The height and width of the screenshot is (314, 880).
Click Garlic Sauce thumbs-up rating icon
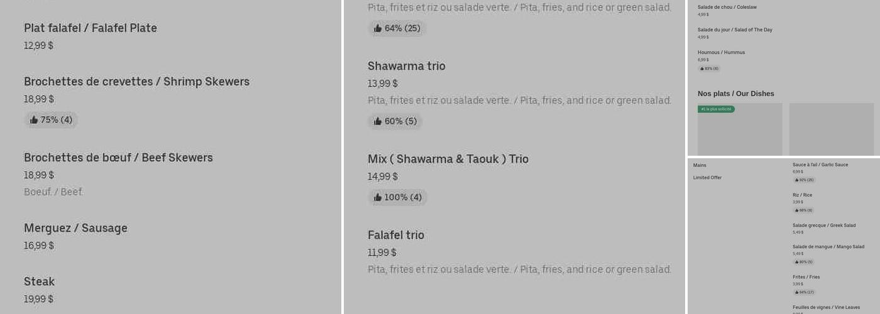pos(796,180)
